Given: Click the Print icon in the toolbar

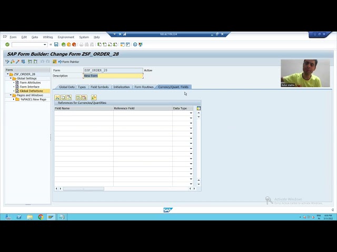Looking at the screenshot, I should click(81, 45).
